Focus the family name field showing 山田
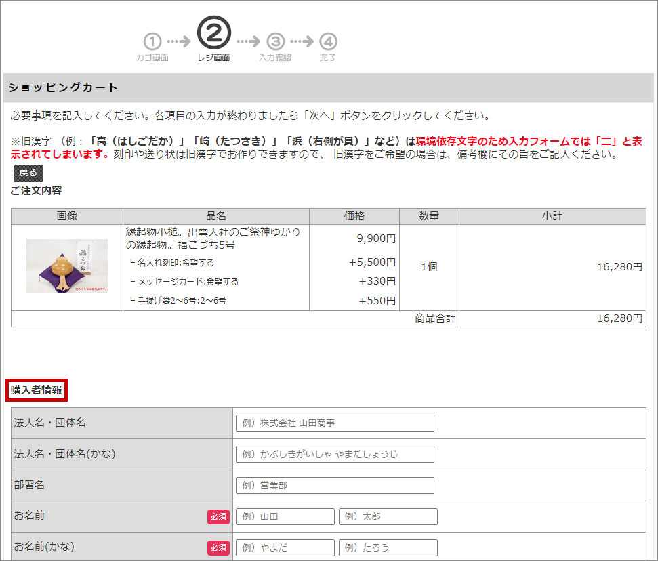 click(x=285, y=516)
